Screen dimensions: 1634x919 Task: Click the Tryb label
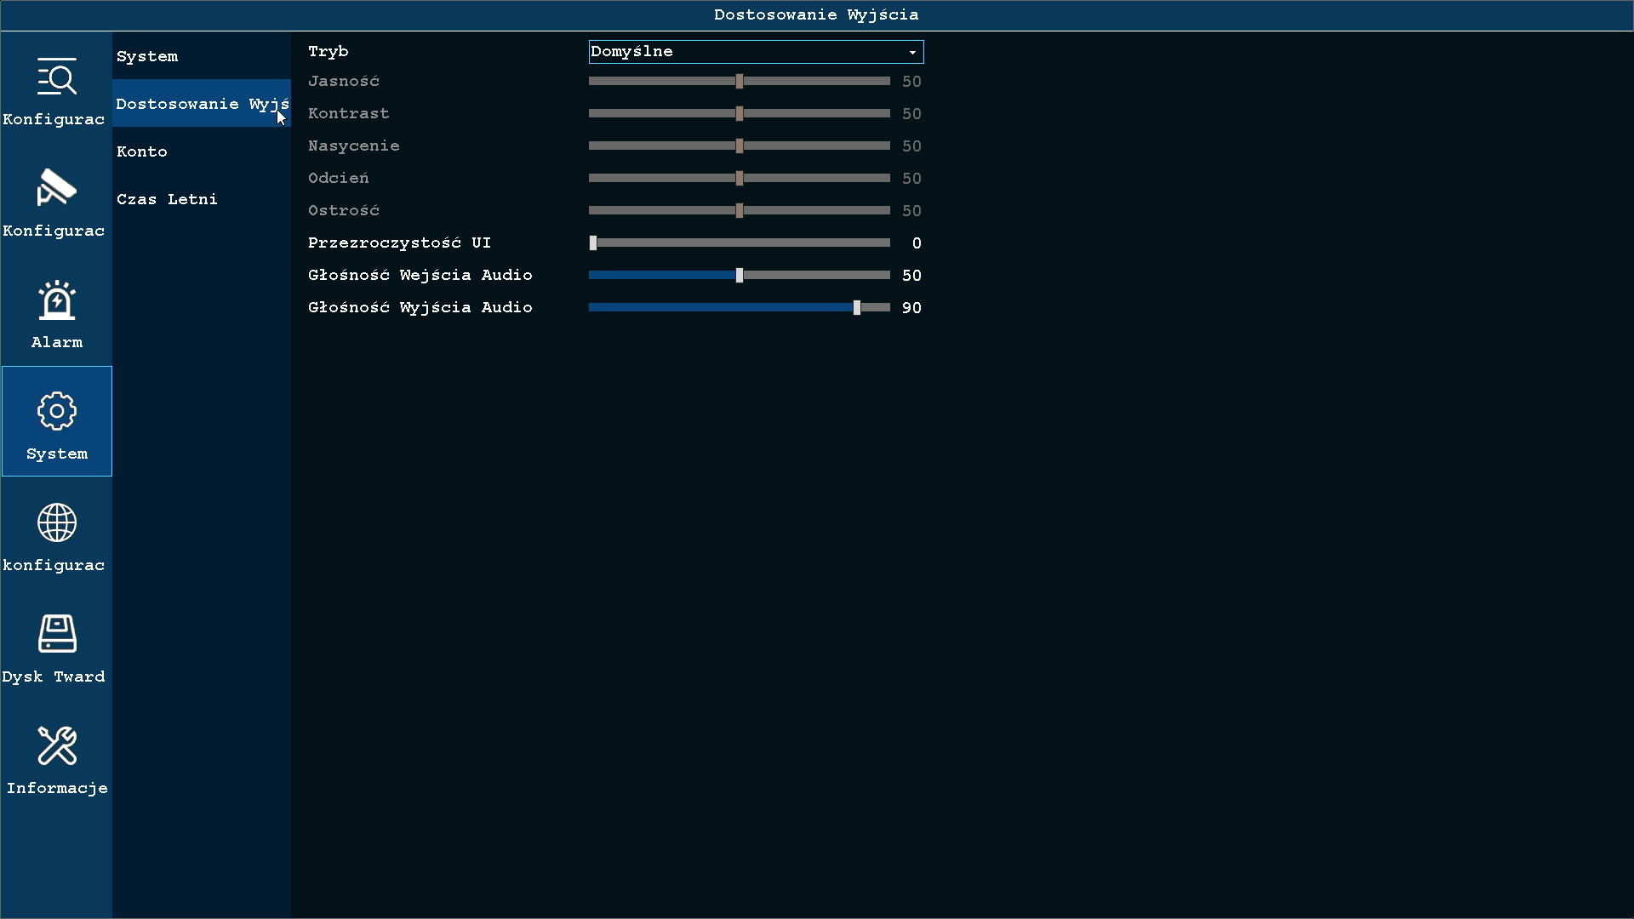(329, 52)
